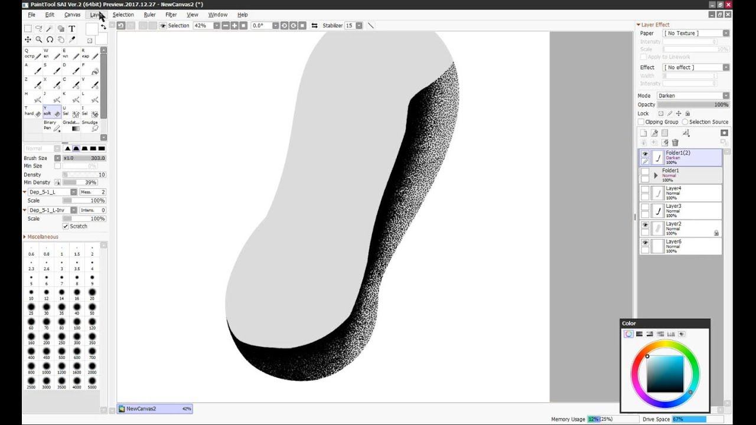This screenshot has width=756, height=425.
Task: Show Layer4 via its visibility box
Action: 645,189
